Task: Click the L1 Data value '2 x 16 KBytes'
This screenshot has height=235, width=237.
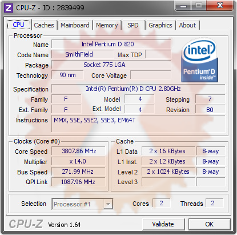Action: (168, 151)
